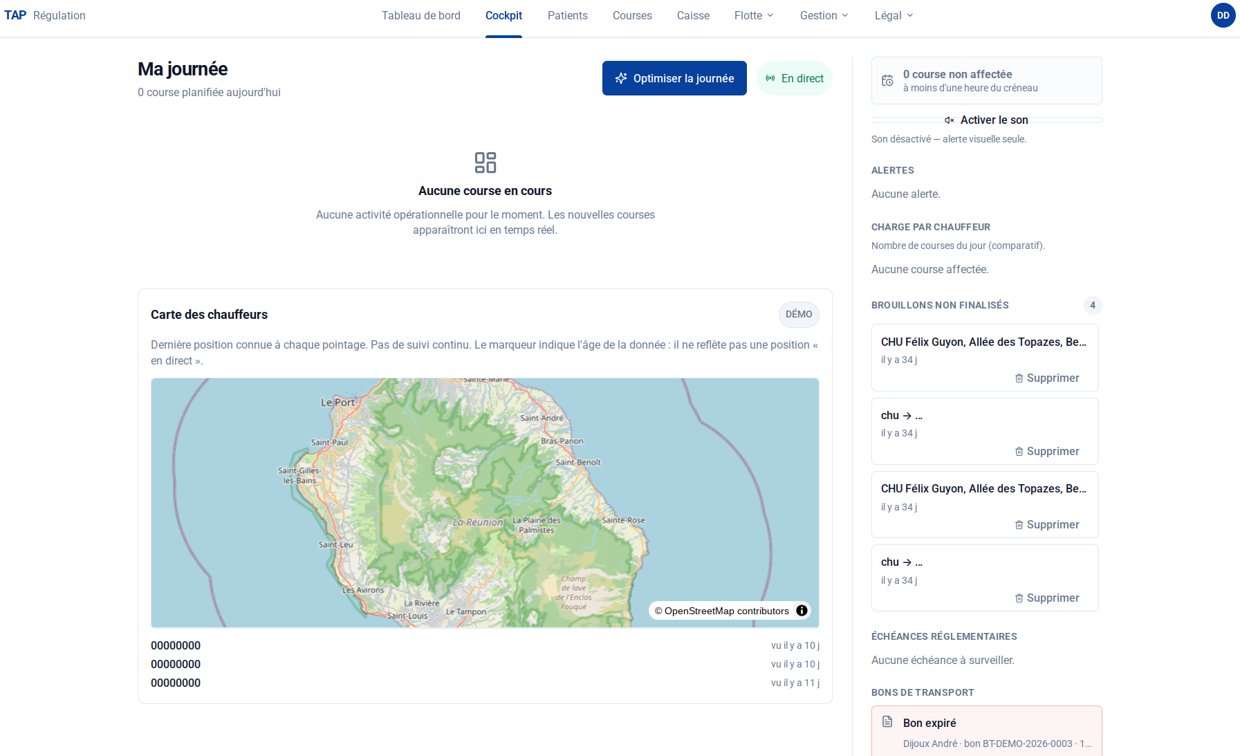This screenshot has height=756, width=1240.
Task: Click the empty-state dashboard grid icon
Action: 485,163
